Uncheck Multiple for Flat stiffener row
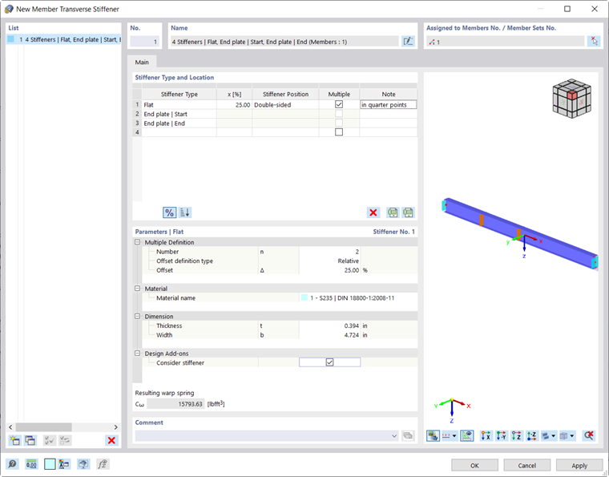 pyautogui.click(x=339, y=104)
